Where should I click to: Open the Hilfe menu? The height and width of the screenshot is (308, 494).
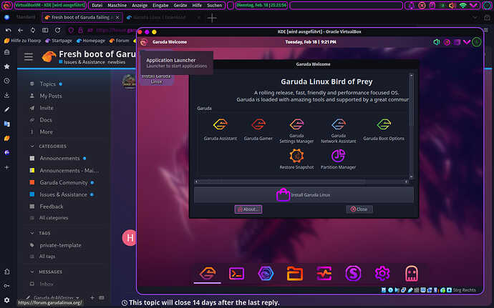[197, 5]
